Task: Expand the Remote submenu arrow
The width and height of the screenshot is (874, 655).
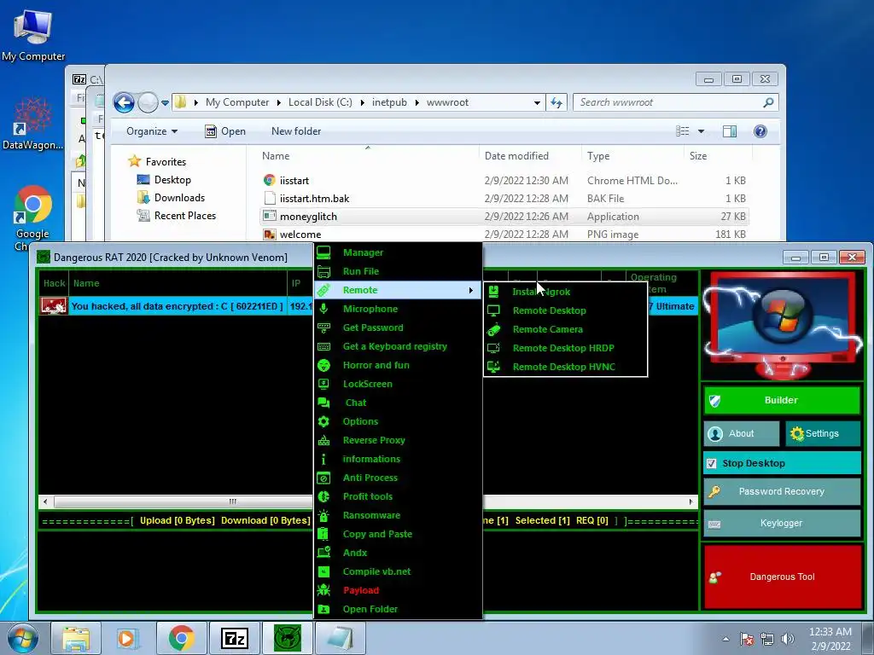Action: point(471,290)
